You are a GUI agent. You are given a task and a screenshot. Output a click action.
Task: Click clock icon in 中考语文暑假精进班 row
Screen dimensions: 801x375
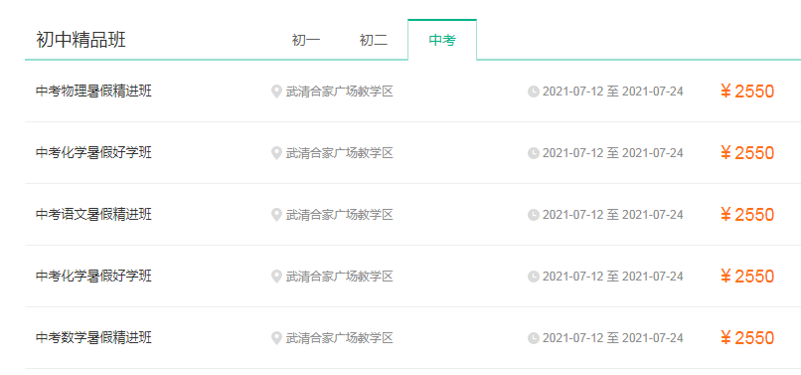534,215
